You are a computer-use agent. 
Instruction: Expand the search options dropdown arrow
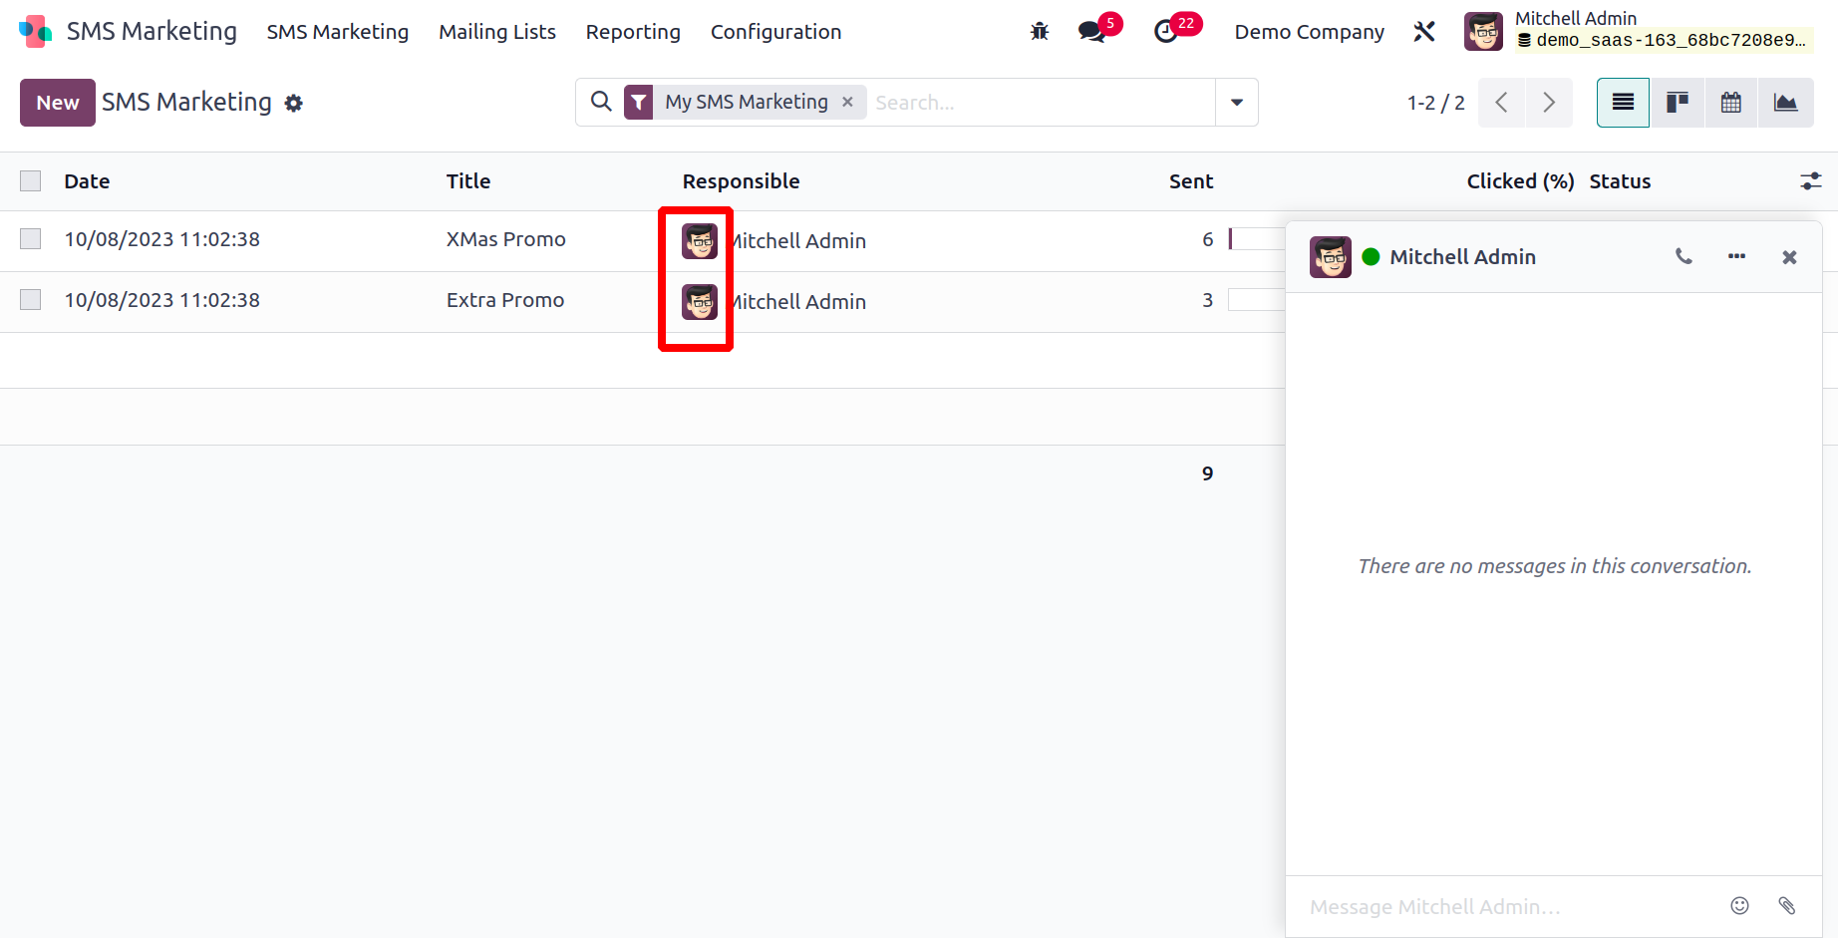click(x=1236, y=103)
